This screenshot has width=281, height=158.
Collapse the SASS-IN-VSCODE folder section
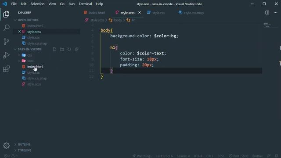pyautogui.click(x=15, y=49)
